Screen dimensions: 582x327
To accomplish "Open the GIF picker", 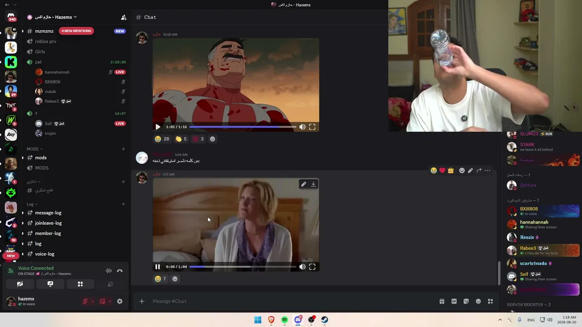I will point(454,301).
